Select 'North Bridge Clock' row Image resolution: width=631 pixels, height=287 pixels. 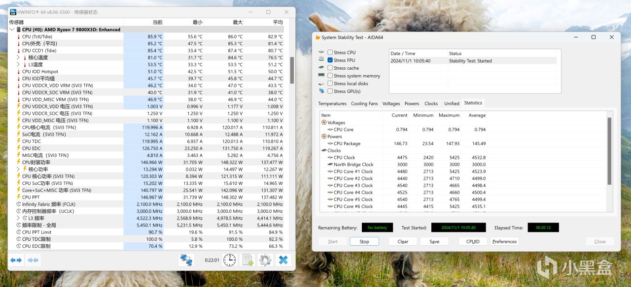[403, 165]
